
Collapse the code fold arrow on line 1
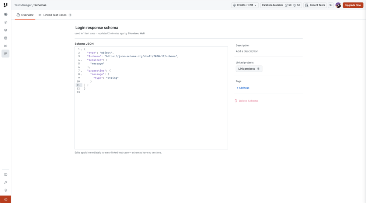(81, 49)
